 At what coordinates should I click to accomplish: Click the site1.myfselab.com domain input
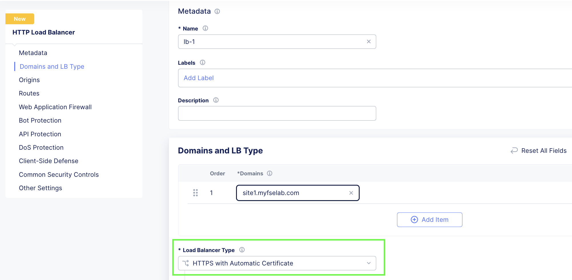click(298, 193)
